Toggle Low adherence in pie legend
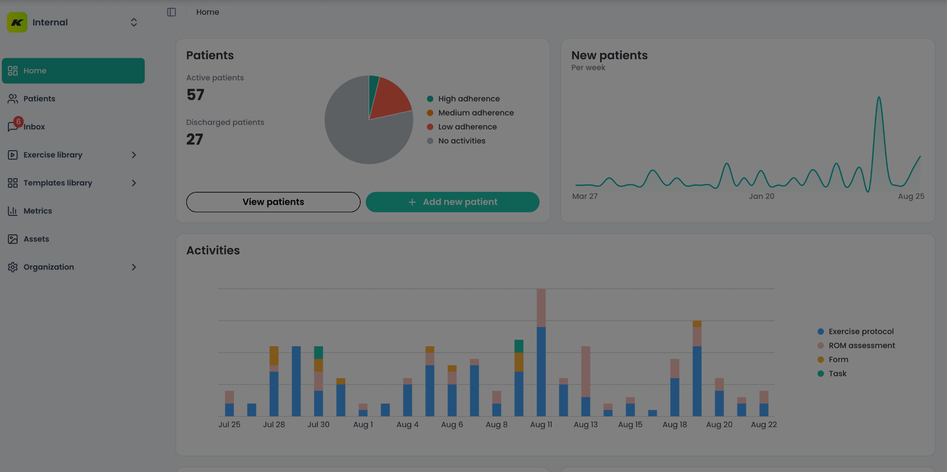 pos(467,127)
